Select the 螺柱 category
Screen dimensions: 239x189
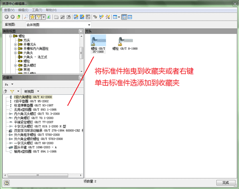pyautogui.click(x=27, y=61)
